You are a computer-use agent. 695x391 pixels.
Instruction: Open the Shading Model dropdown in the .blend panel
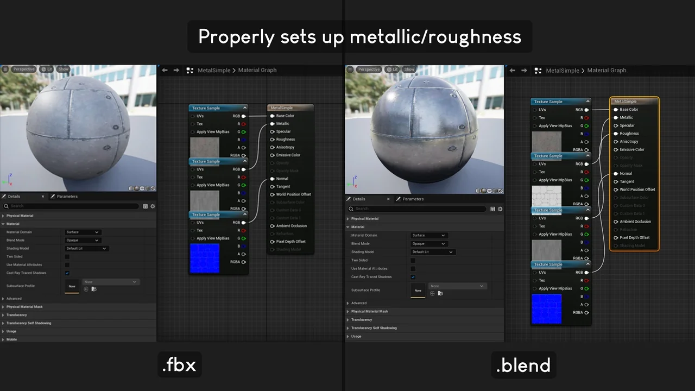click(433, 252)
